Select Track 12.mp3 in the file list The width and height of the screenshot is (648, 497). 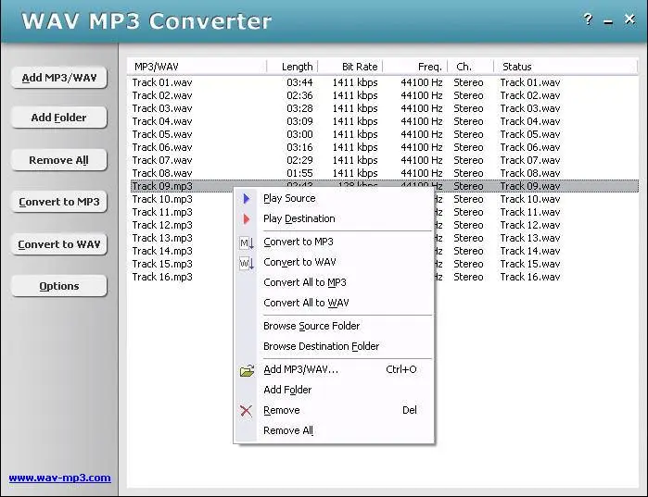162,225
